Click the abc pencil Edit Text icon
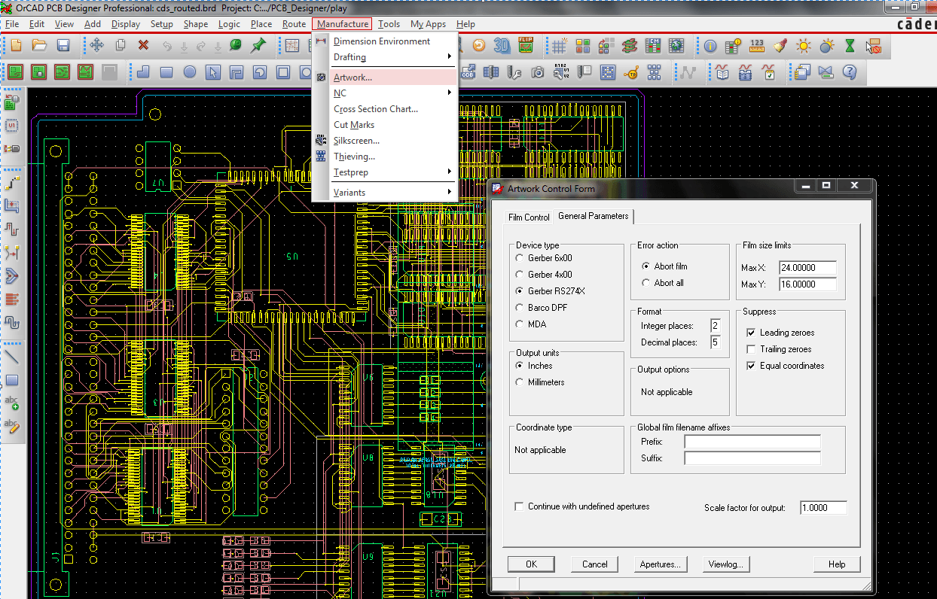The image size is (937, 599). point(12,427)
